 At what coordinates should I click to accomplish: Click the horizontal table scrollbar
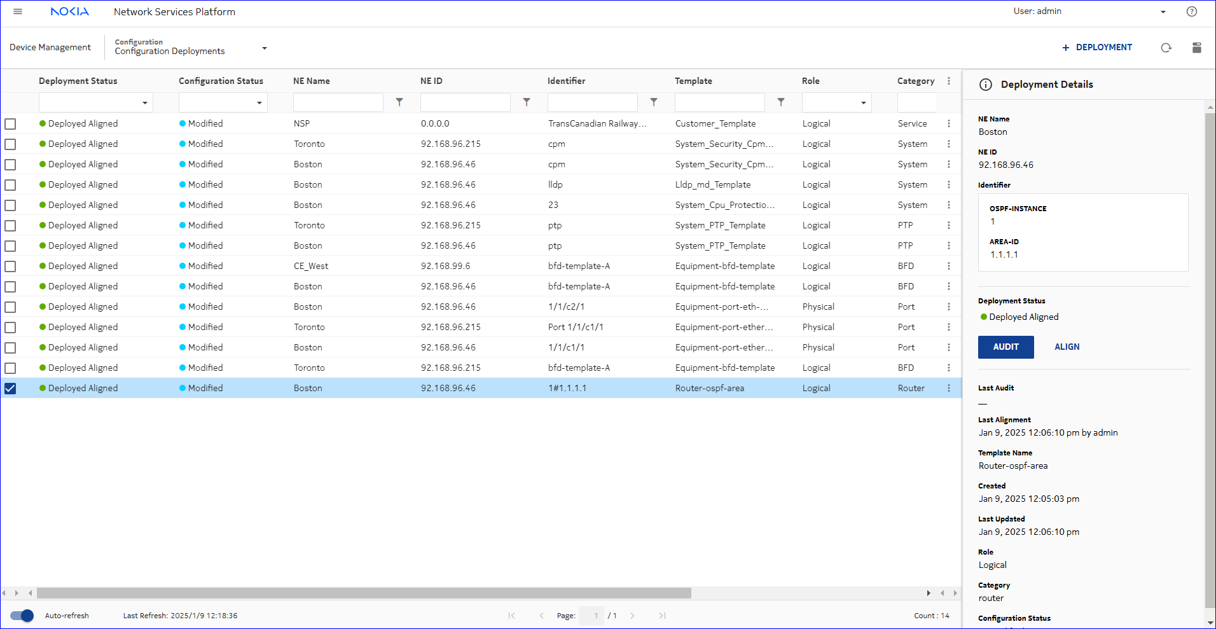pos(364,593)
